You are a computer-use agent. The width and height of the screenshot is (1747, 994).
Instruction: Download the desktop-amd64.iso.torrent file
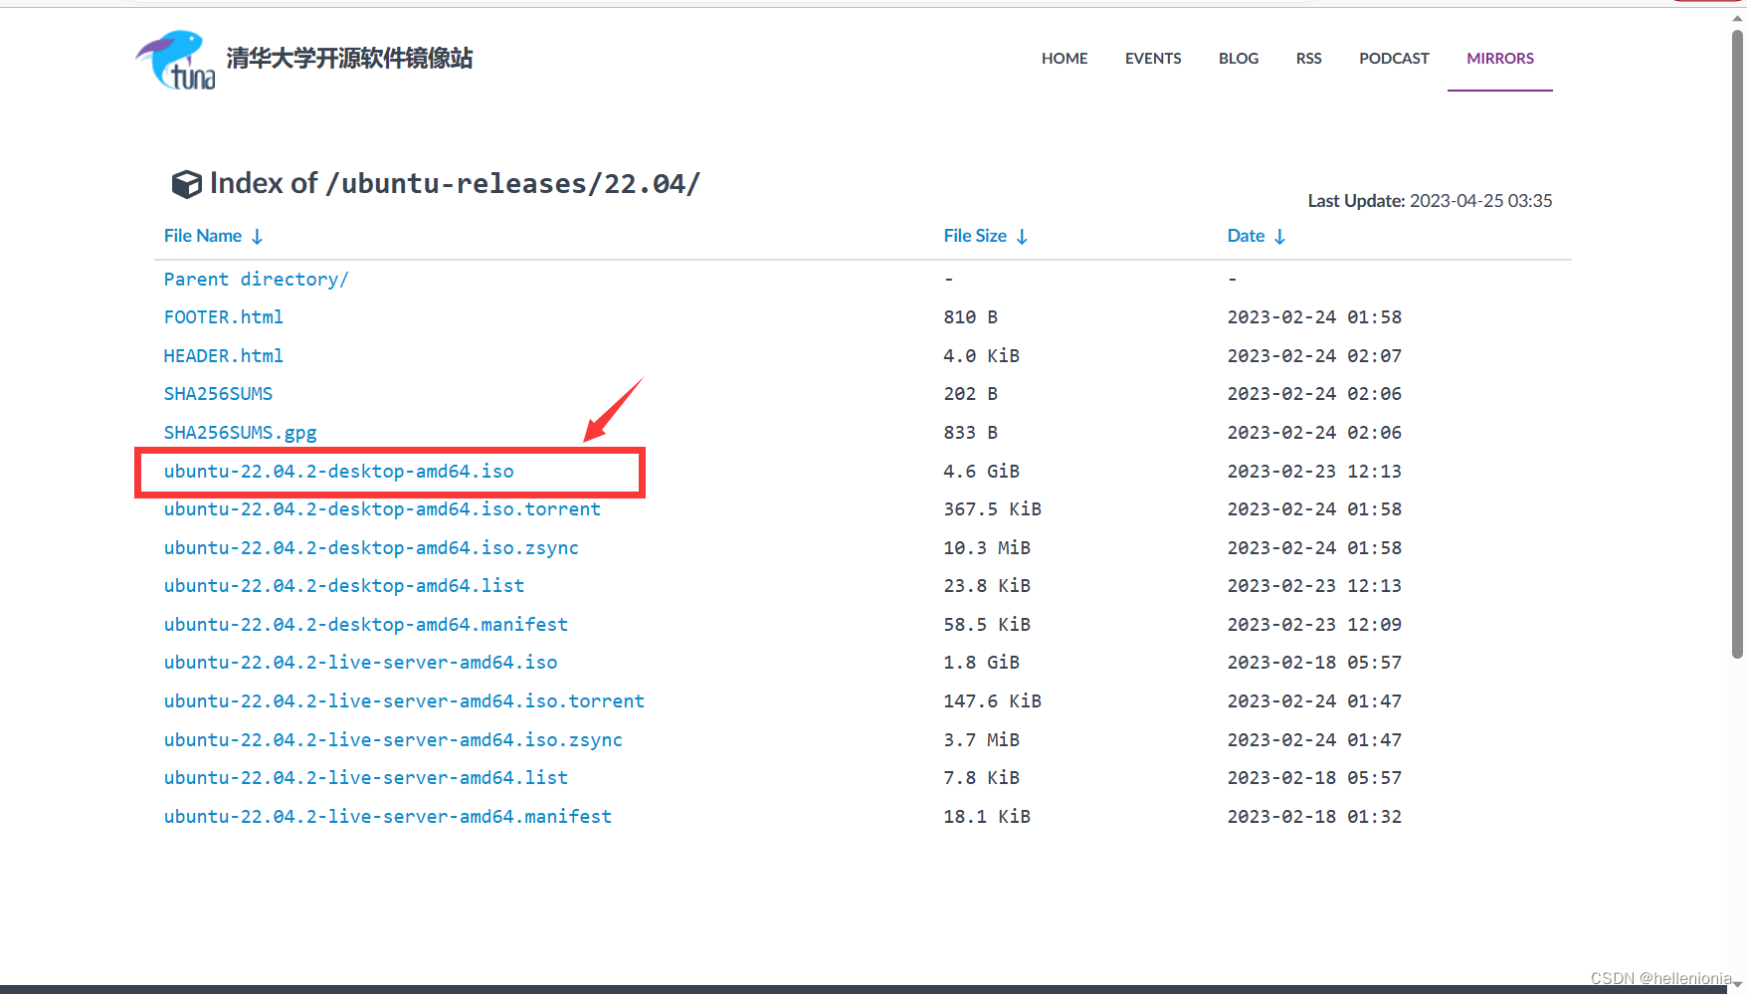point(382,509)
